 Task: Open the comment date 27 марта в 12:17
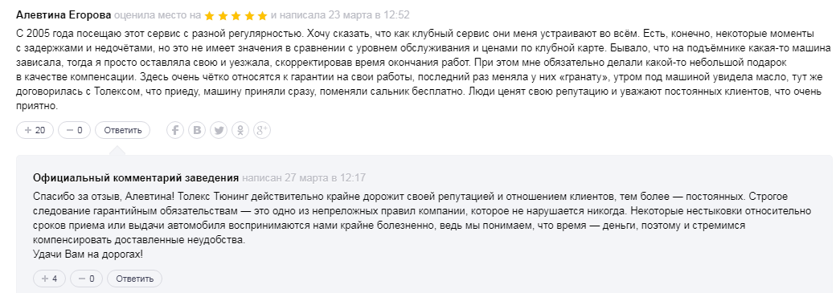click(x=326, y=177)
